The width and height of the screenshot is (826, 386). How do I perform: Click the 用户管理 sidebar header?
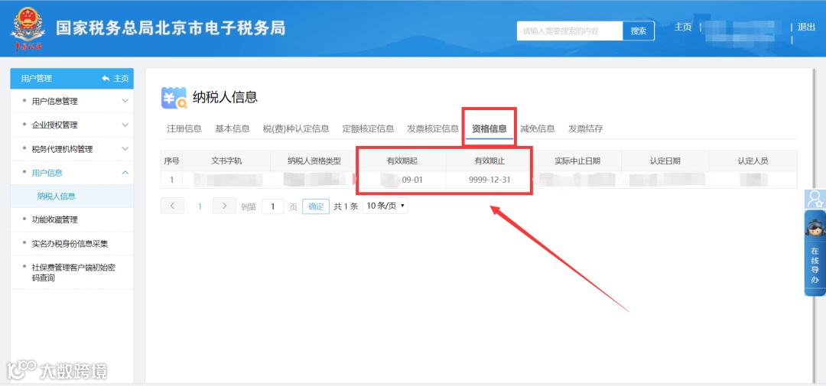37,79
